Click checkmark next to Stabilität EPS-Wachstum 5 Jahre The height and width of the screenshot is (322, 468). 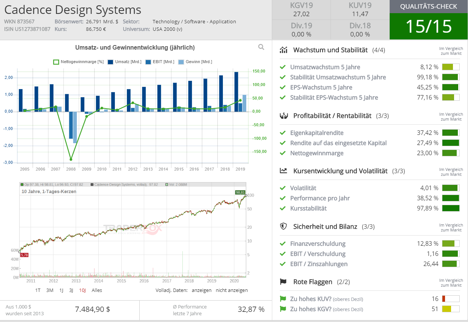283,98
